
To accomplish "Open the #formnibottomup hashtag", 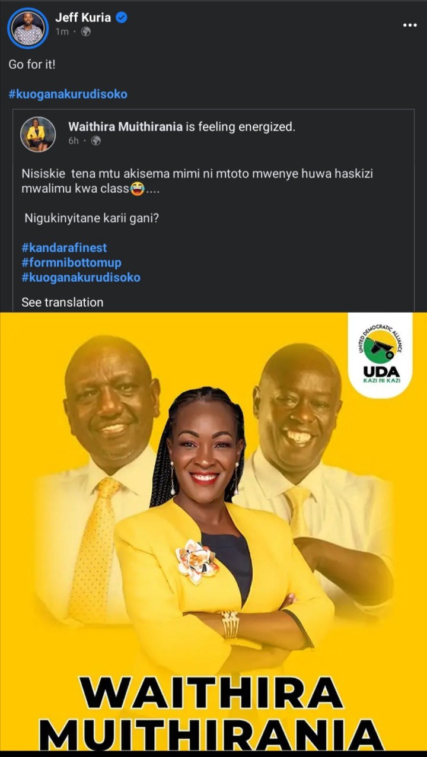I will click(71, 262).
